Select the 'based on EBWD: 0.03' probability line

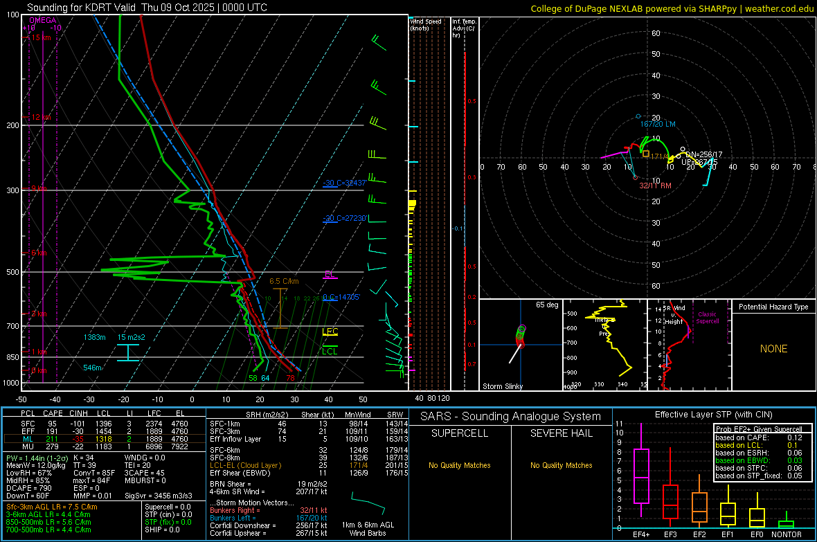[759, 461]
